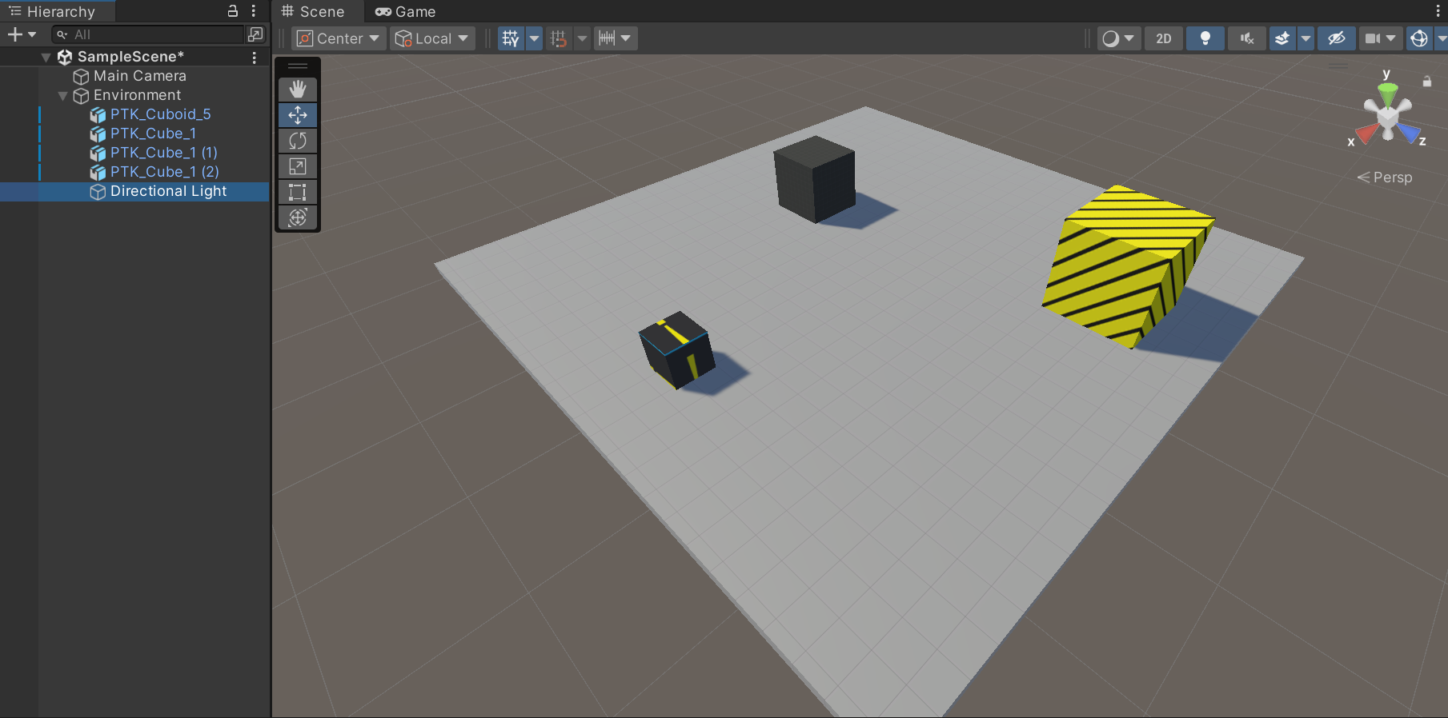Select the Rotate tool

pos(298,141)
